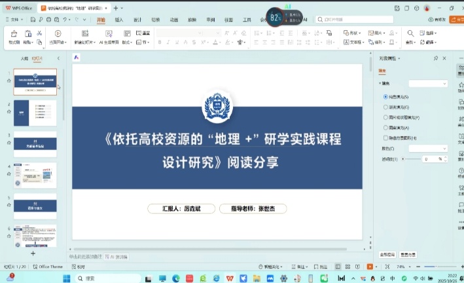Click the Apply to All button
464x283 pixels.
pos(387,254)
